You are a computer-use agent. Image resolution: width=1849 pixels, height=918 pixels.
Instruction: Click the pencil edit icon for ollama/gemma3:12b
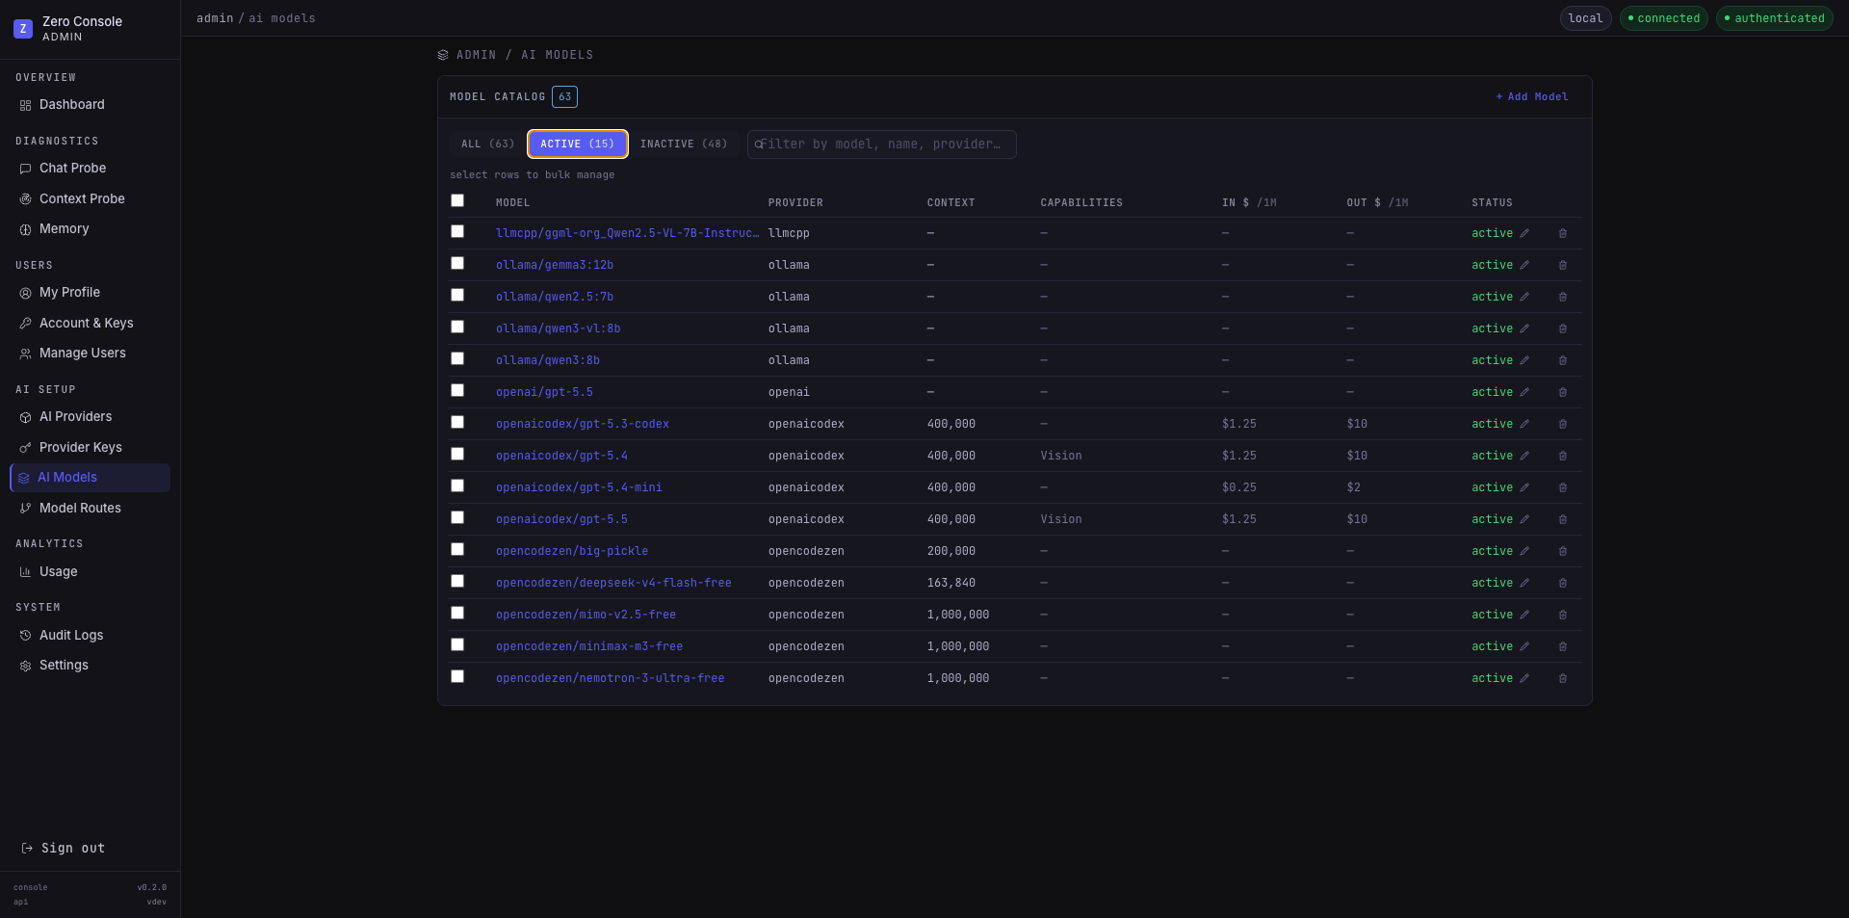(1524, 265)
